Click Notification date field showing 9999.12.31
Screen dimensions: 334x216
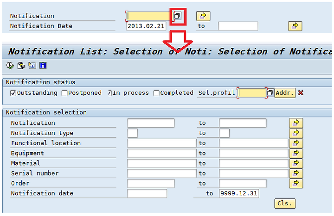click(239, 193)
